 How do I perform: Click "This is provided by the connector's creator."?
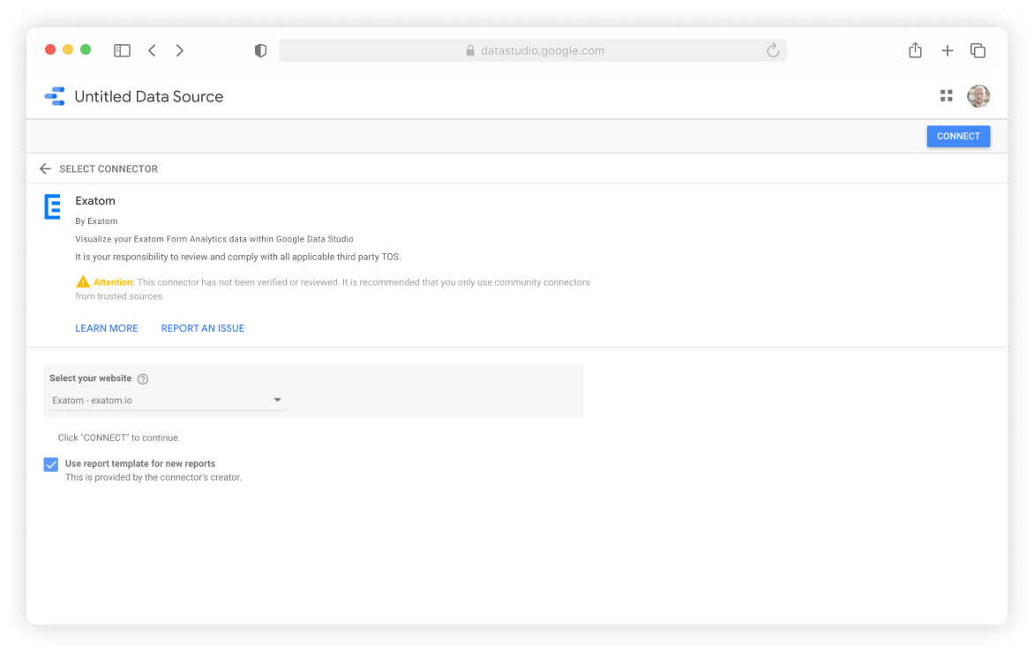[x=153, y=477]
